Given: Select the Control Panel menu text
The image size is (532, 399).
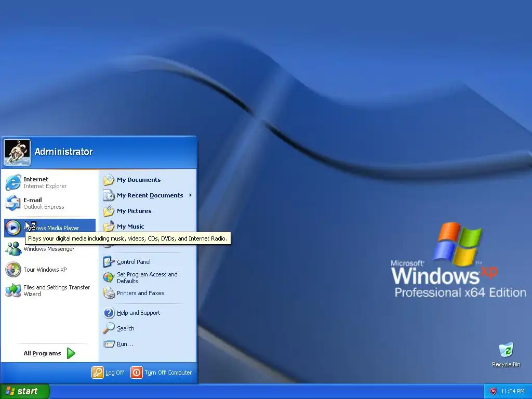Looking at the screenshot, I should pos(134,262).
